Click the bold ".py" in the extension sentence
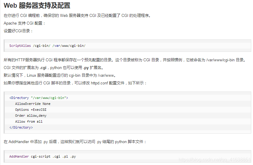Viewport: 253px width, 165px height. [x=86, y=68]
